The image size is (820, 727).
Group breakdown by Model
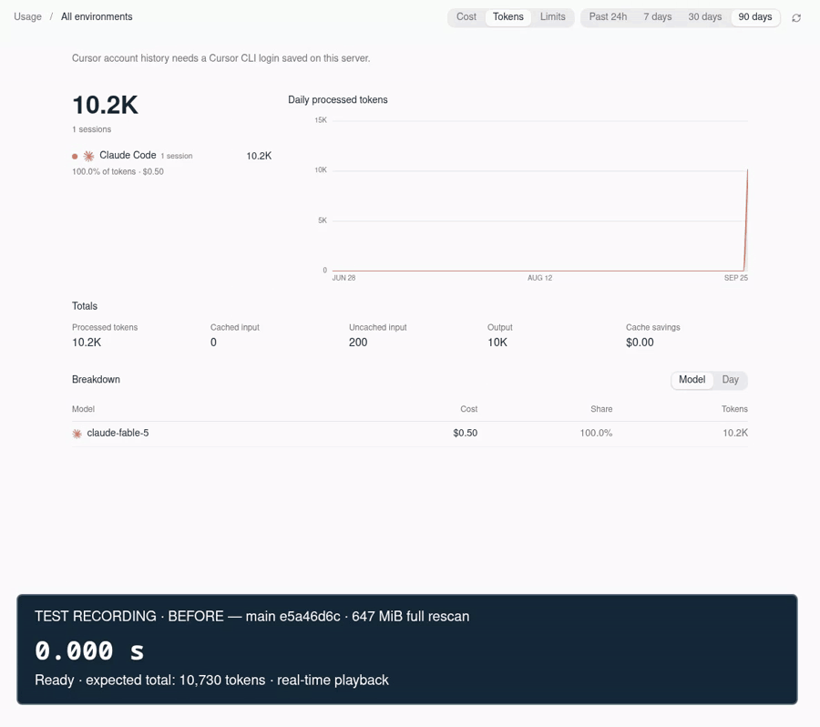[x=692, y=380]
